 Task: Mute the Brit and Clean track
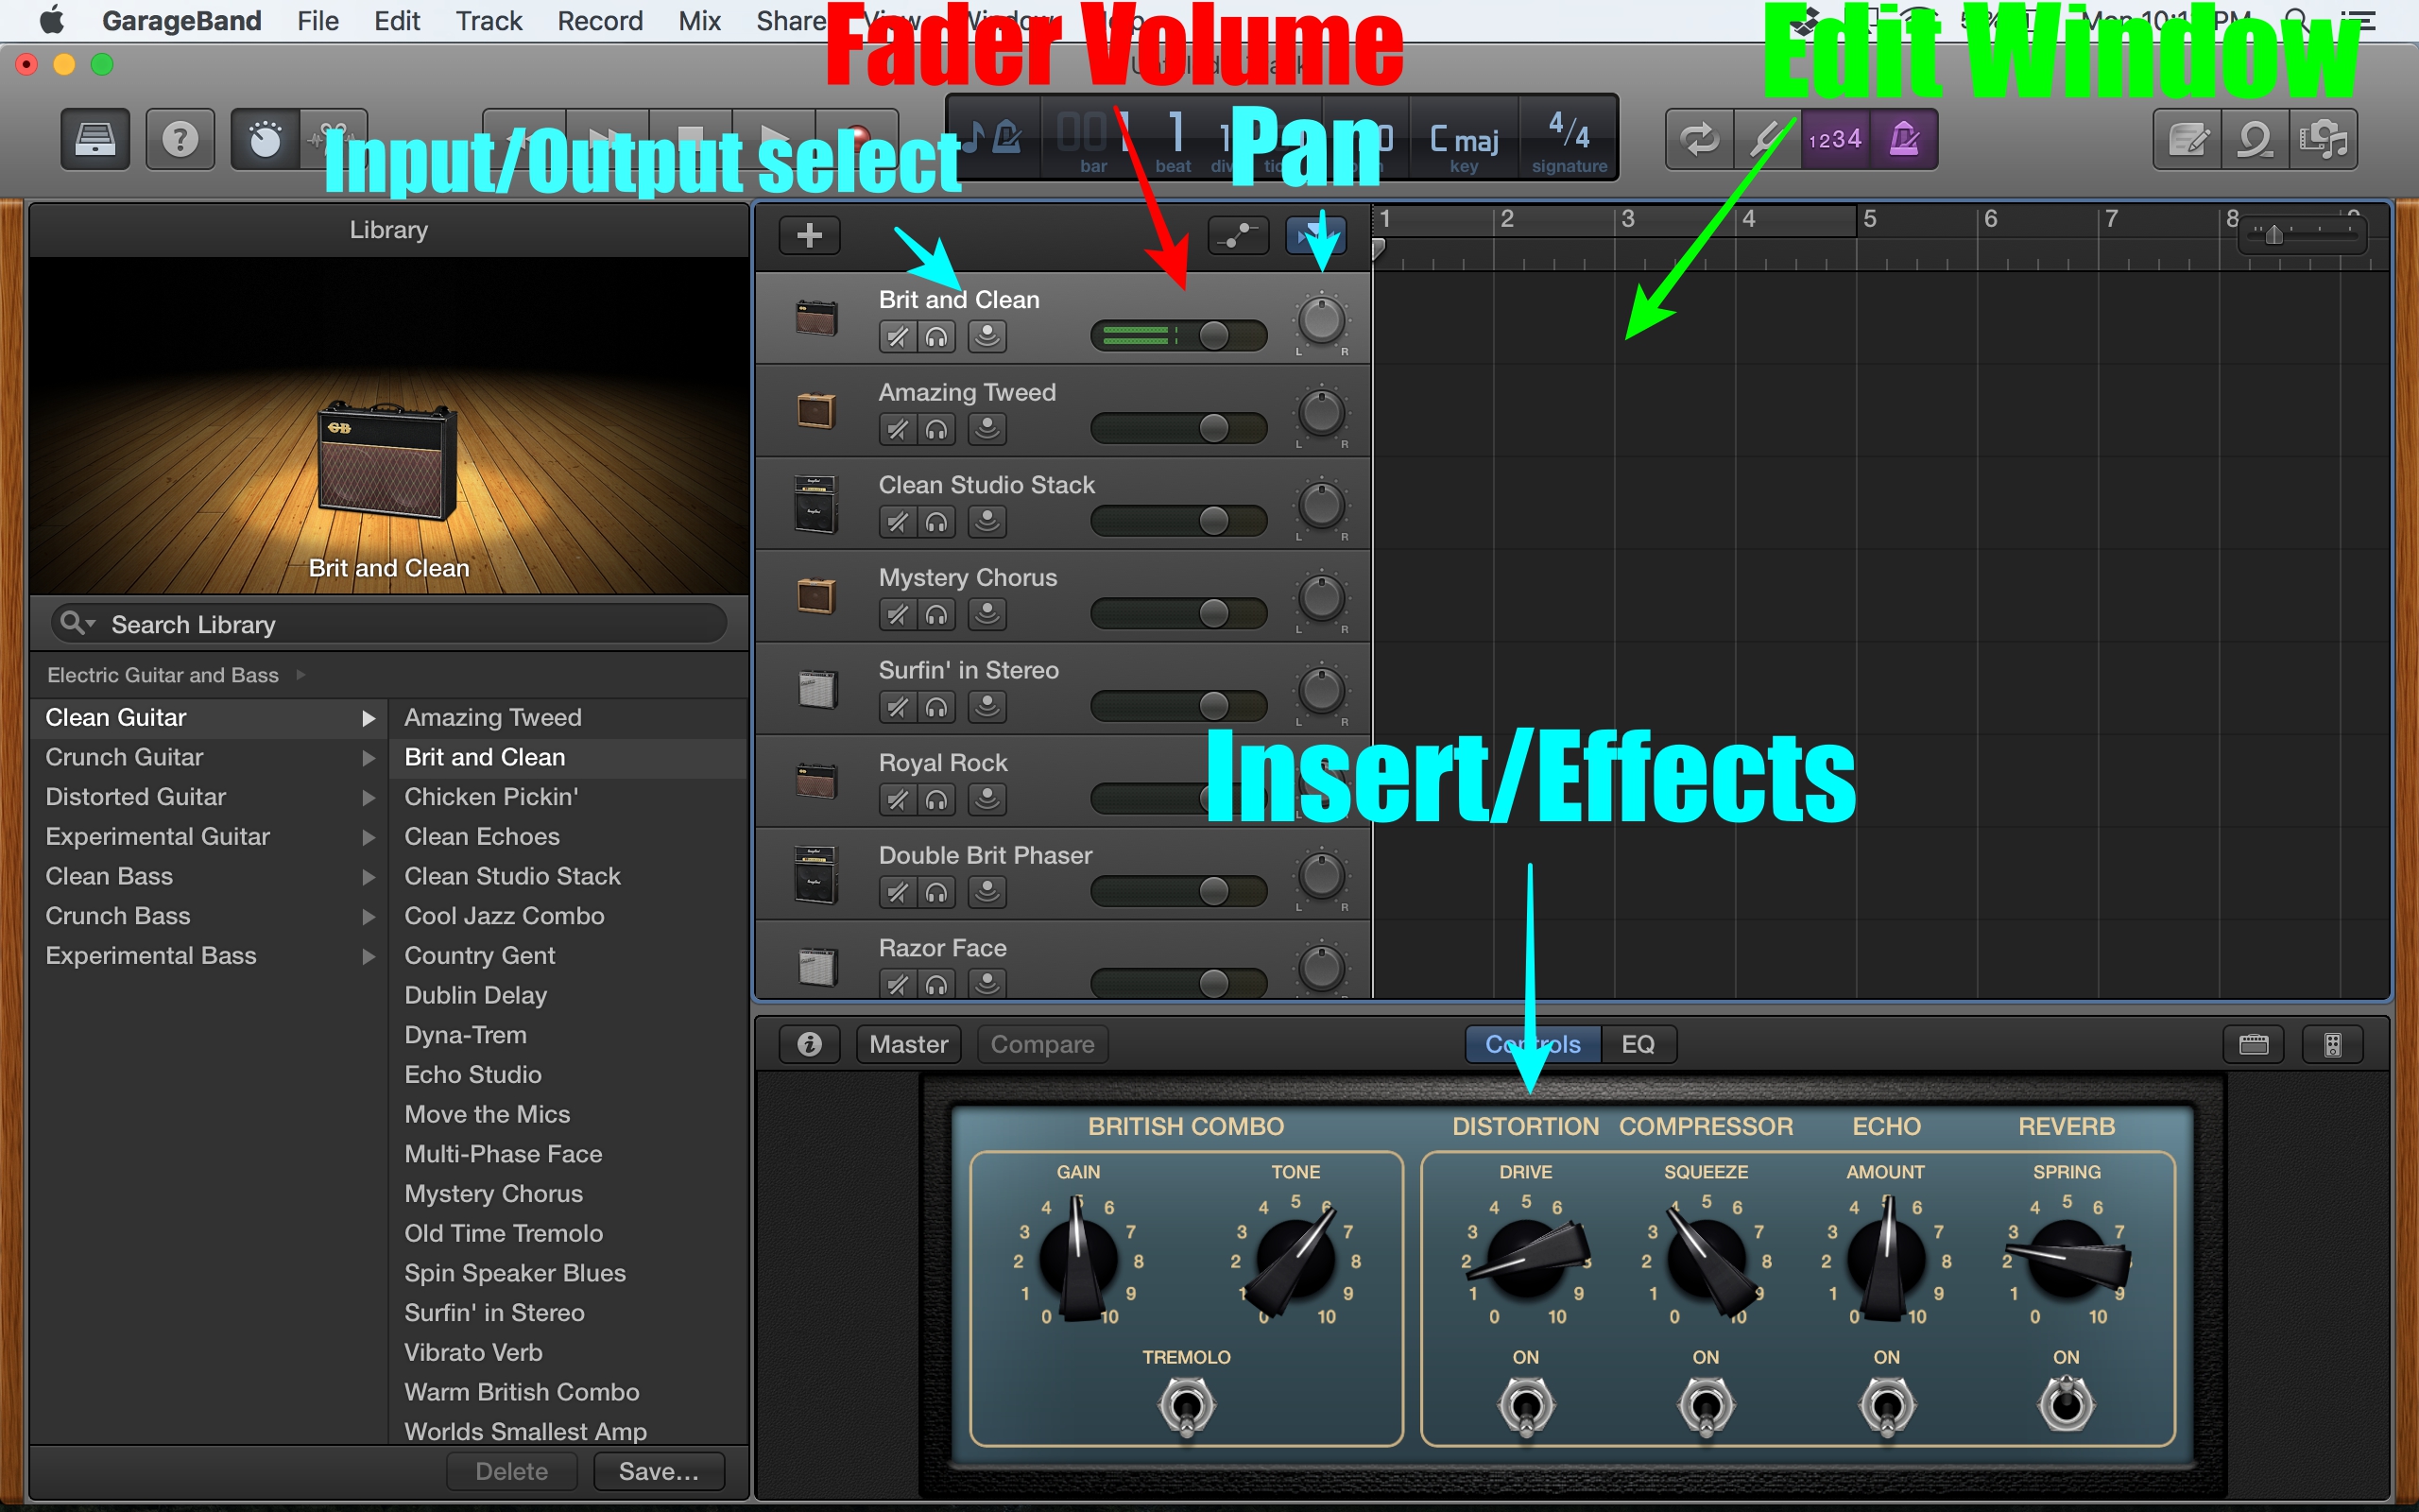[898, 337]
